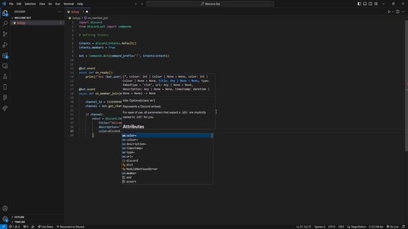Open the Remote Explorer view
Image resolution: width=408 pixels, height=229 pixels.
click(x=5, y=66)
